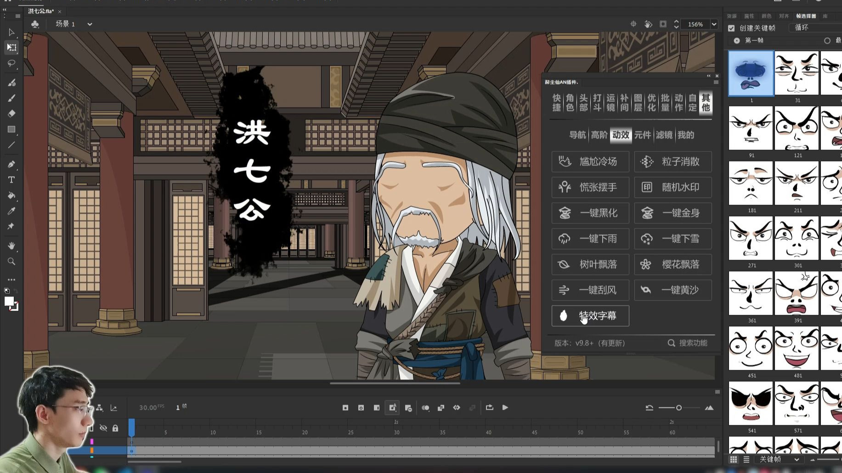Click the 樱花飘落 button
The image size is (842, 473).
click(673, 264)
